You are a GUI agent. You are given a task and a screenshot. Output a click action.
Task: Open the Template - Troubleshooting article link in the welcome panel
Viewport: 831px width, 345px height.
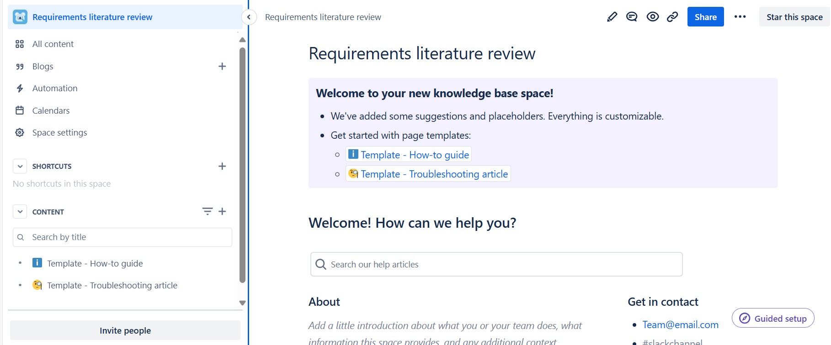428,174
